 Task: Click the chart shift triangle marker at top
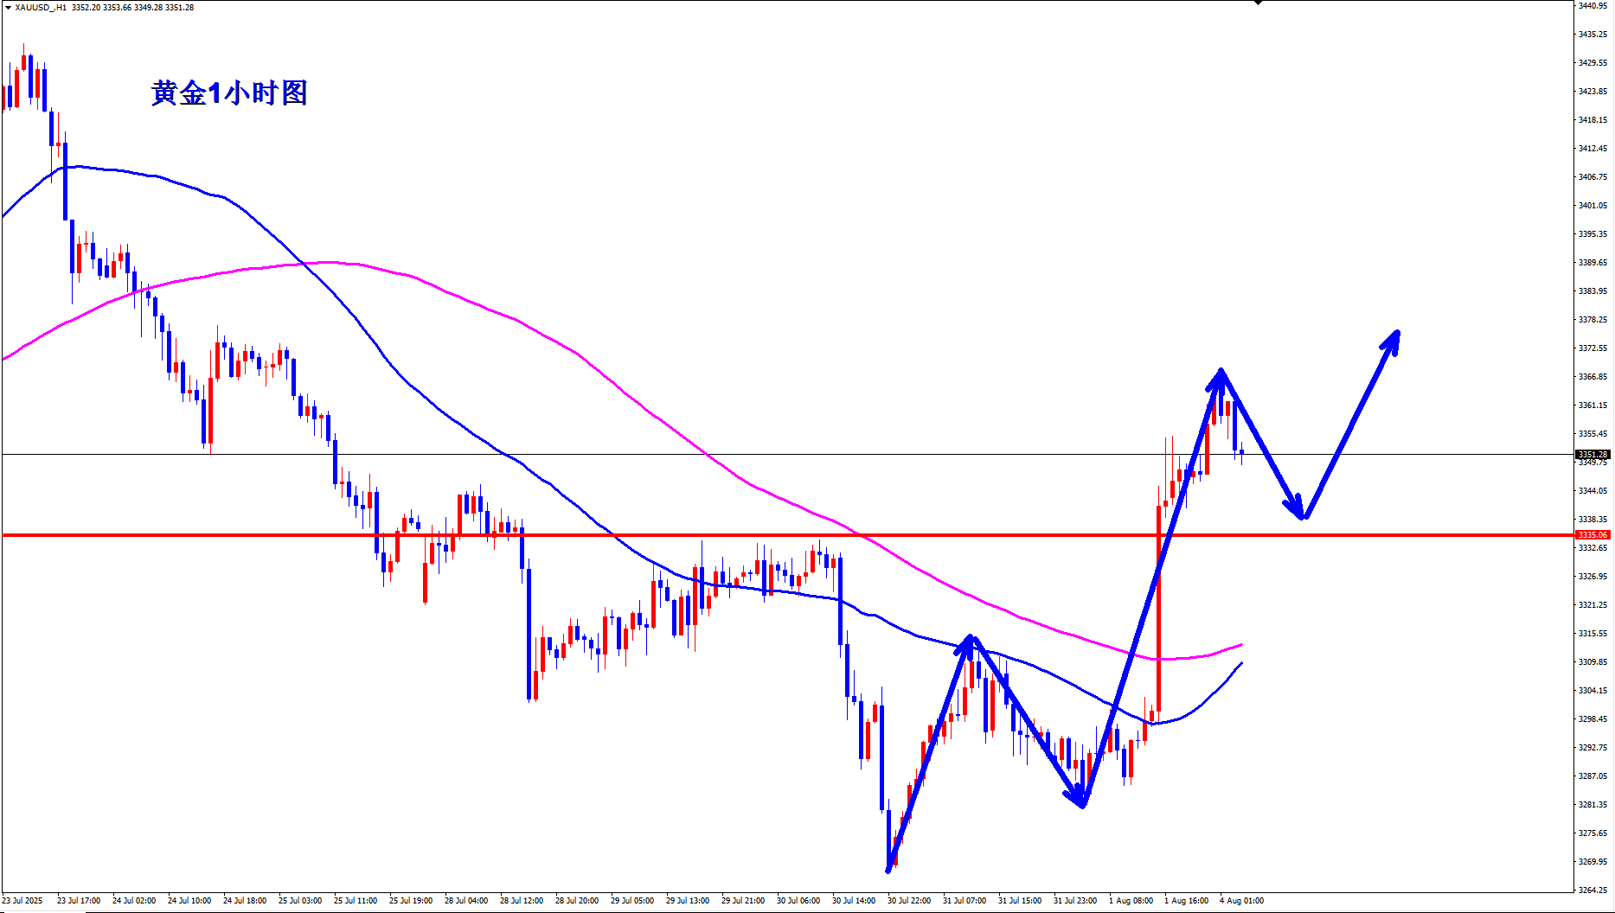1259,3
